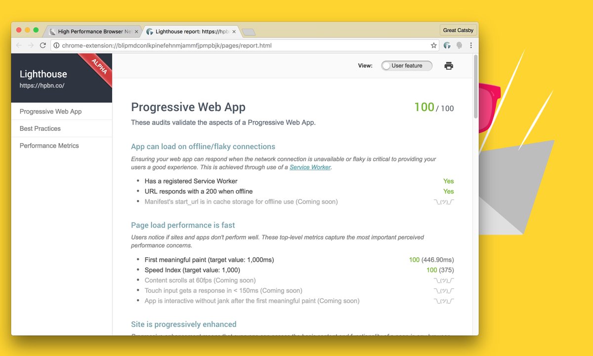593x356 pixels.
Task: Click the 'View:' label beside the toggle
Action: 365,66
